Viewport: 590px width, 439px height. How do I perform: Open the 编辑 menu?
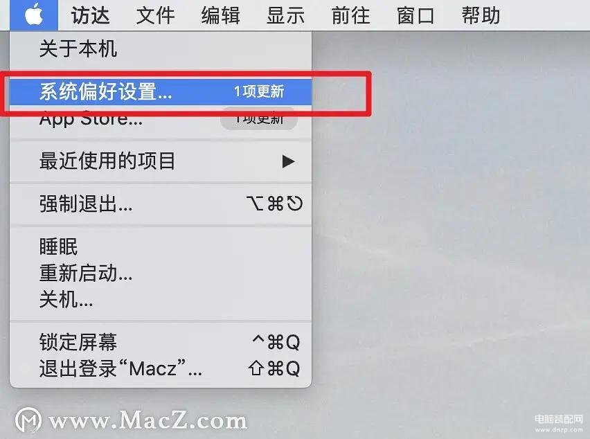tap(220, 15)
